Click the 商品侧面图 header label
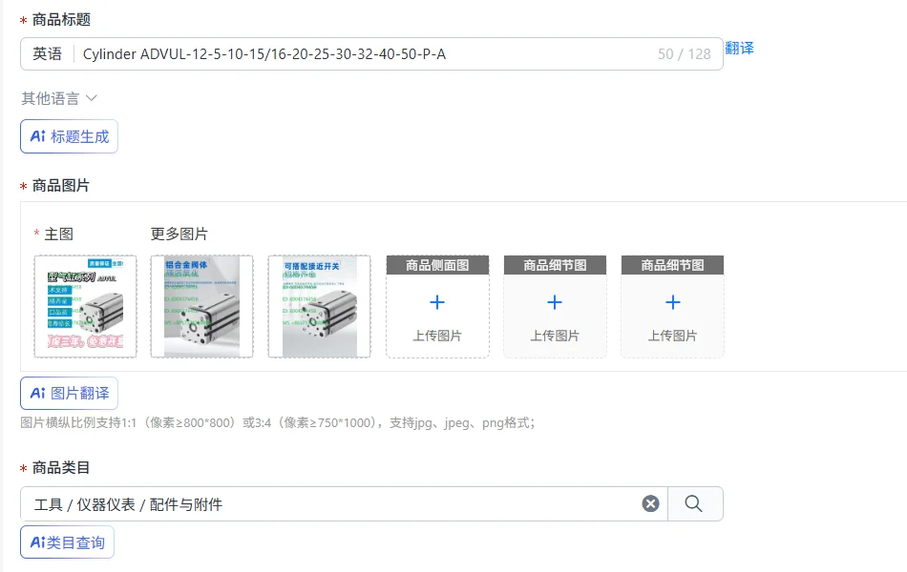 click(437, 265)
